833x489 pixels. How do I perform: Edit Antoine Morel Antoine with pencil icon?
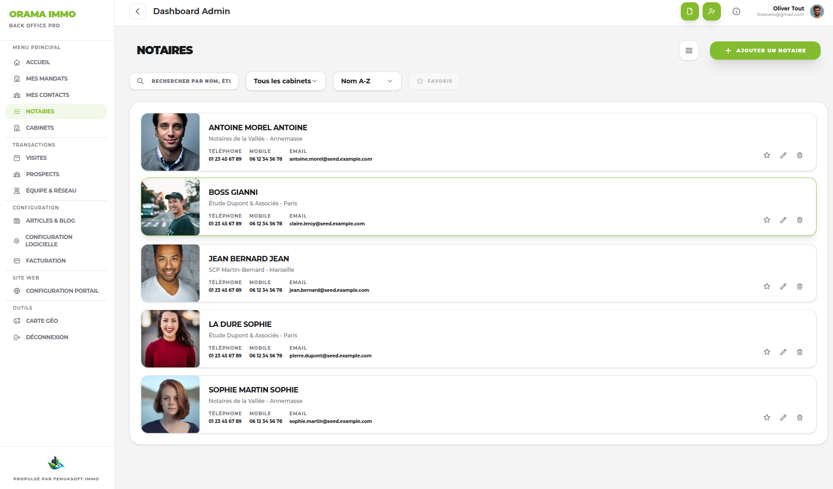(x=783, y=155)
